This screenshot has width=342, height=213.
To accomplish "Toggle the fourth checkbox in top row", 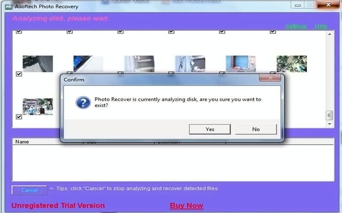I will pyautogui.click(x=172, y=32).
